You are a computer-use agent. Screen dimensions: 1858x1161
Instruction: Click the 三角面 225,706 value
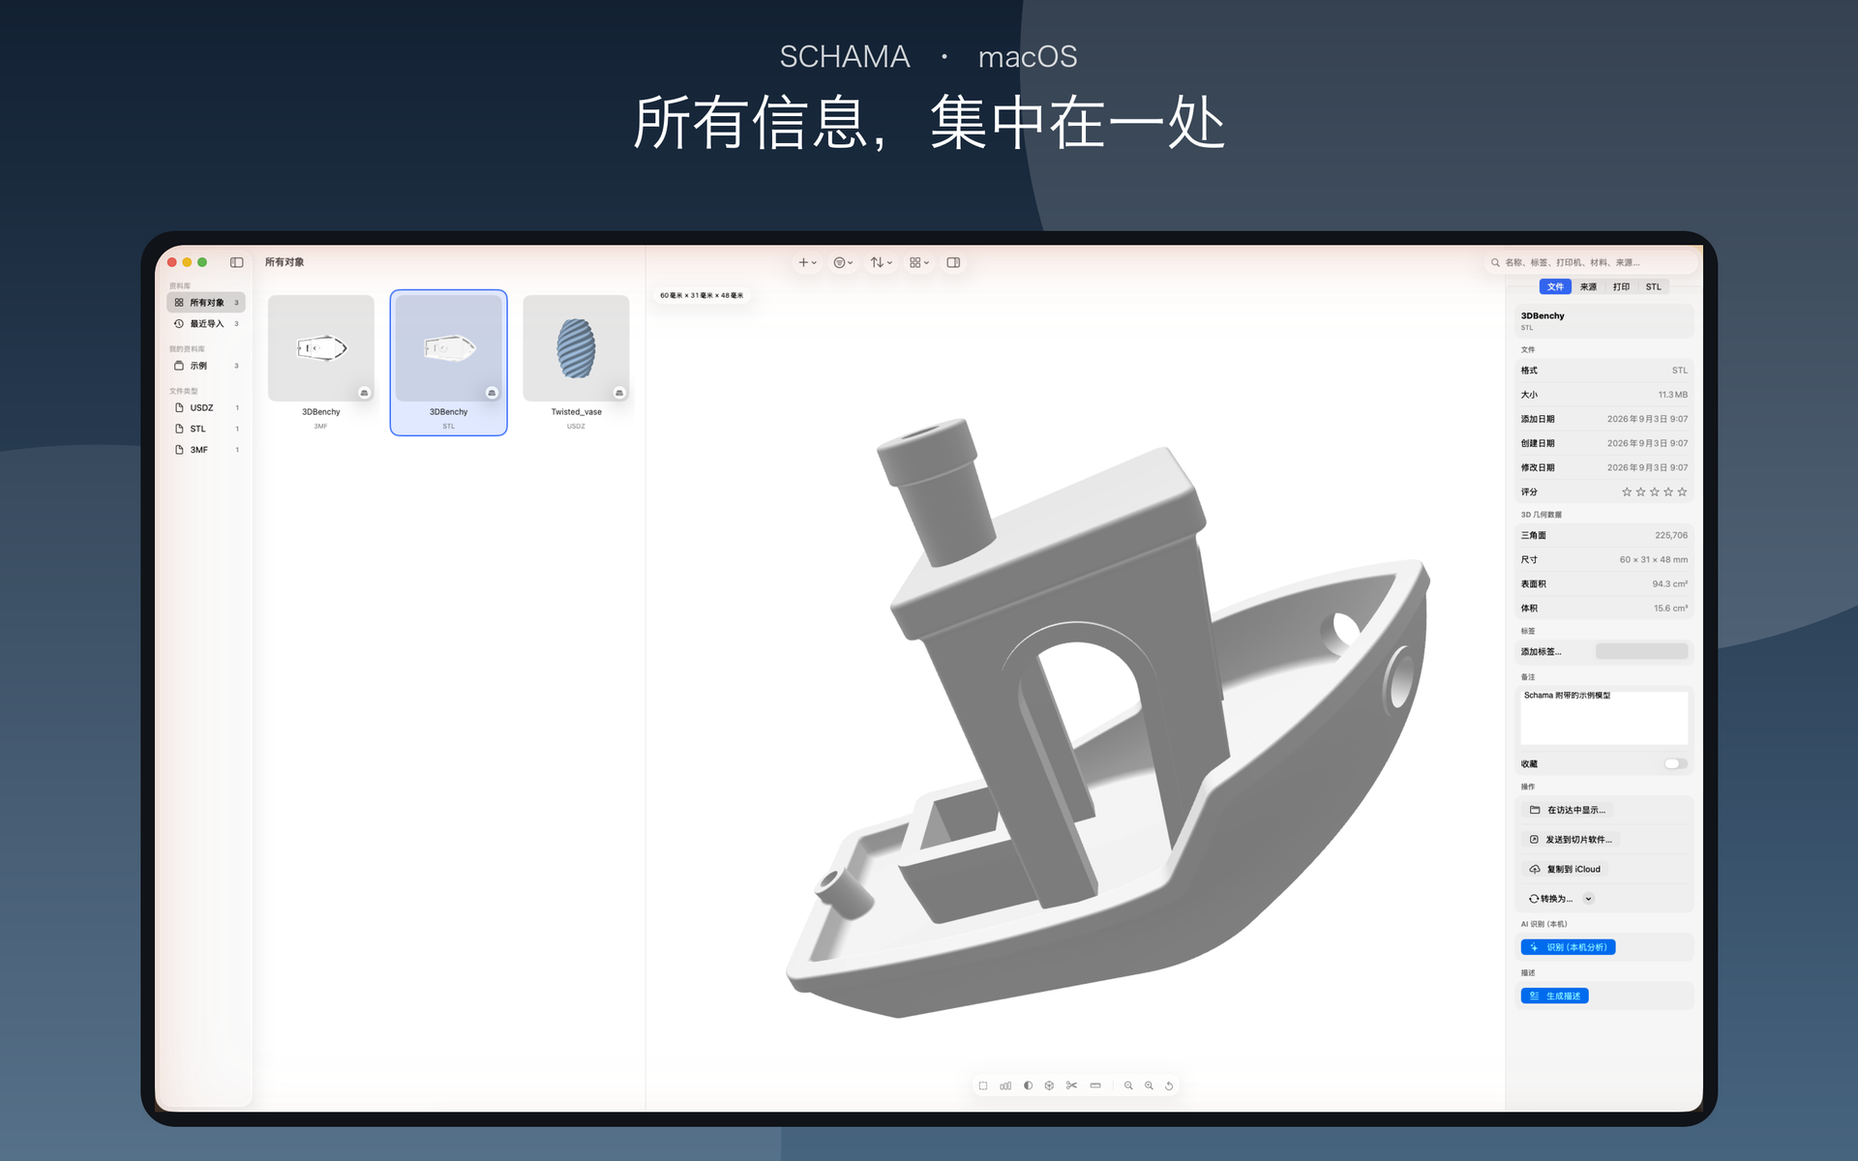(x=1670, y=535)
